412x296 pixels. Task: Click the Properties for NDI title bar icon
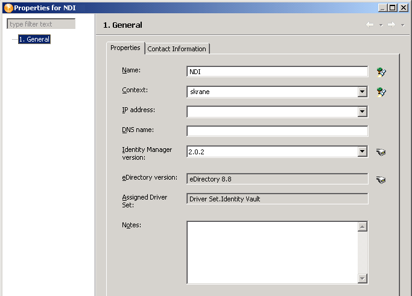coord(8,8)
